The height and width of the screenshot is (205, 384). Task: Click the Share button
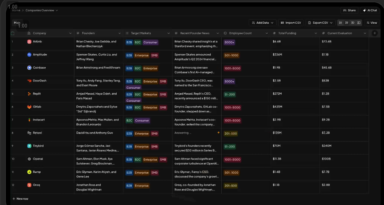349,10
